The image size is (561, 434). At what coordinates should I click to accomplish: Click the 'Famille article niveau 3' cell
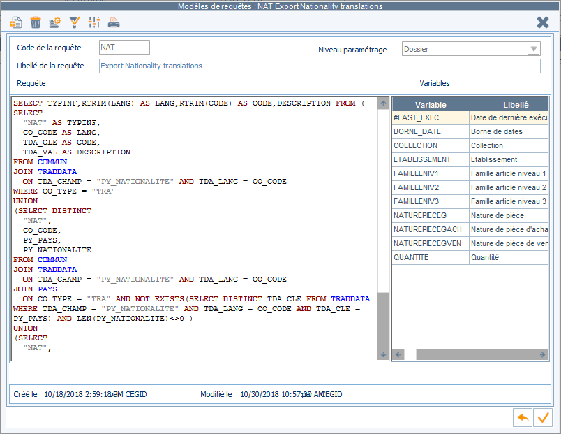click(509, 202)
